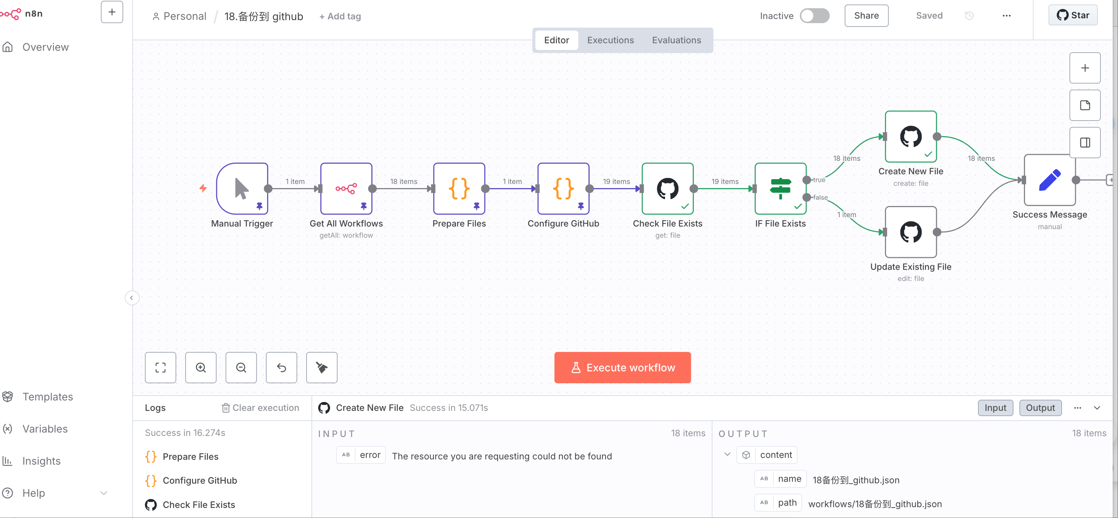The width and height of the screenshot is (1118, 518).
Task: Zoom out of the canvas
Action: (x=241, y=368)
